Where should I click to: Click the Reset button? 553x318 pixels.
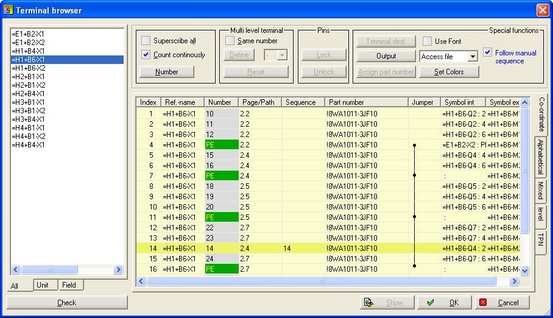coord(256,72)
